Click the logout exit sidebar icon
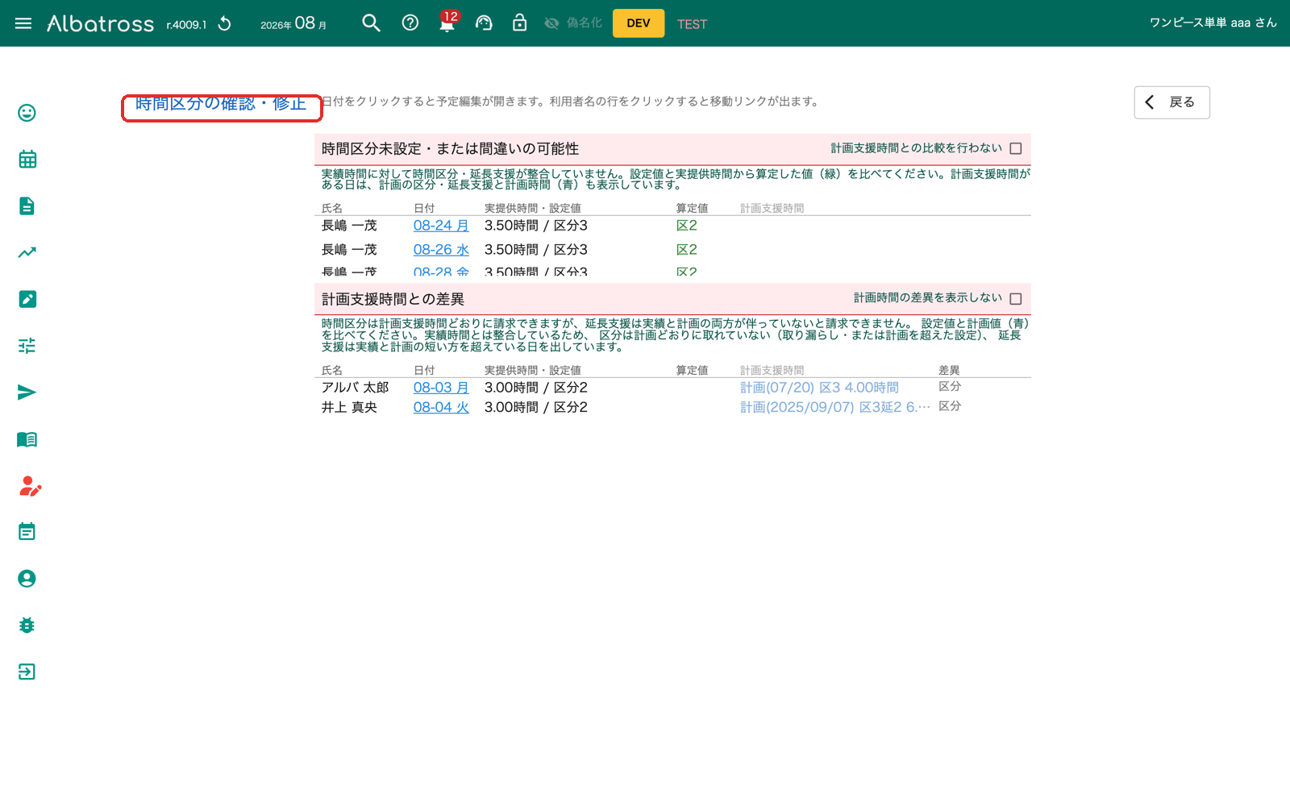 pyautogui.click(x=27, y=671)
